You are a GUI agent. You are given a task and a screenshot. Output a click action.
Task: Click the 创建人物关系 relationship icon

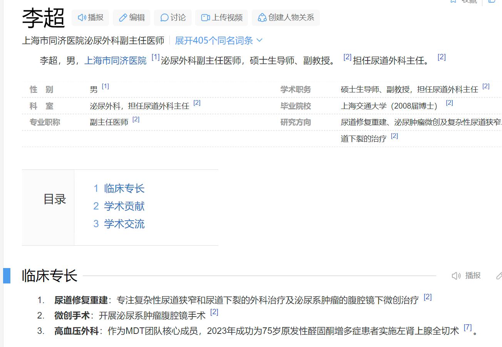[x=262, y=17]
